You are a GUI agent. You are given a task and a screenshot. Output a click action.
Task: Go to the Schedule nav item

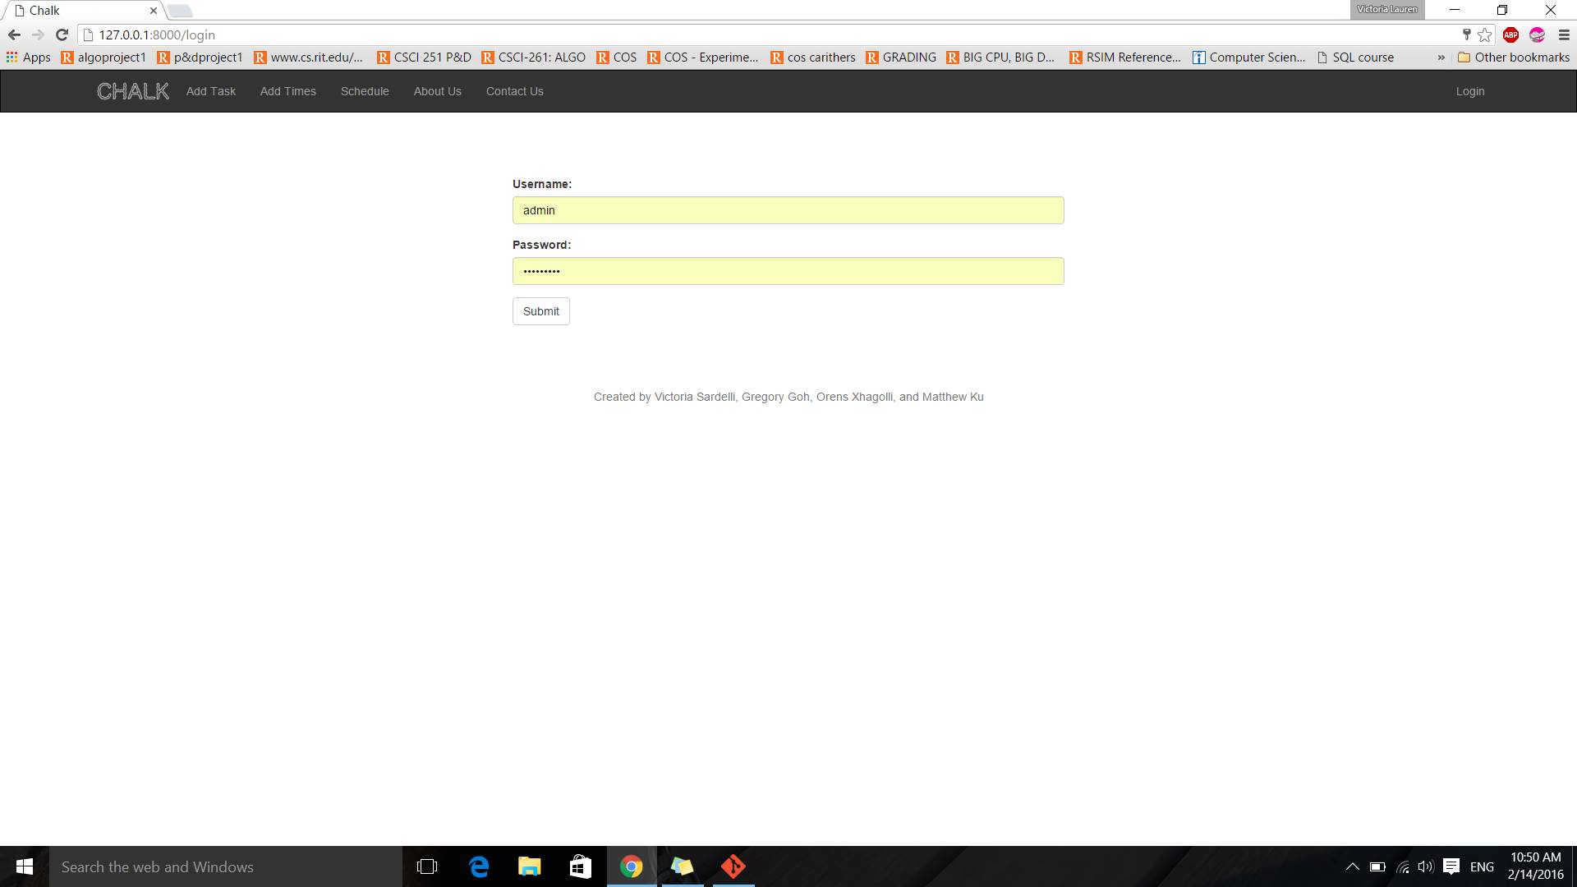tap(365, 91)
